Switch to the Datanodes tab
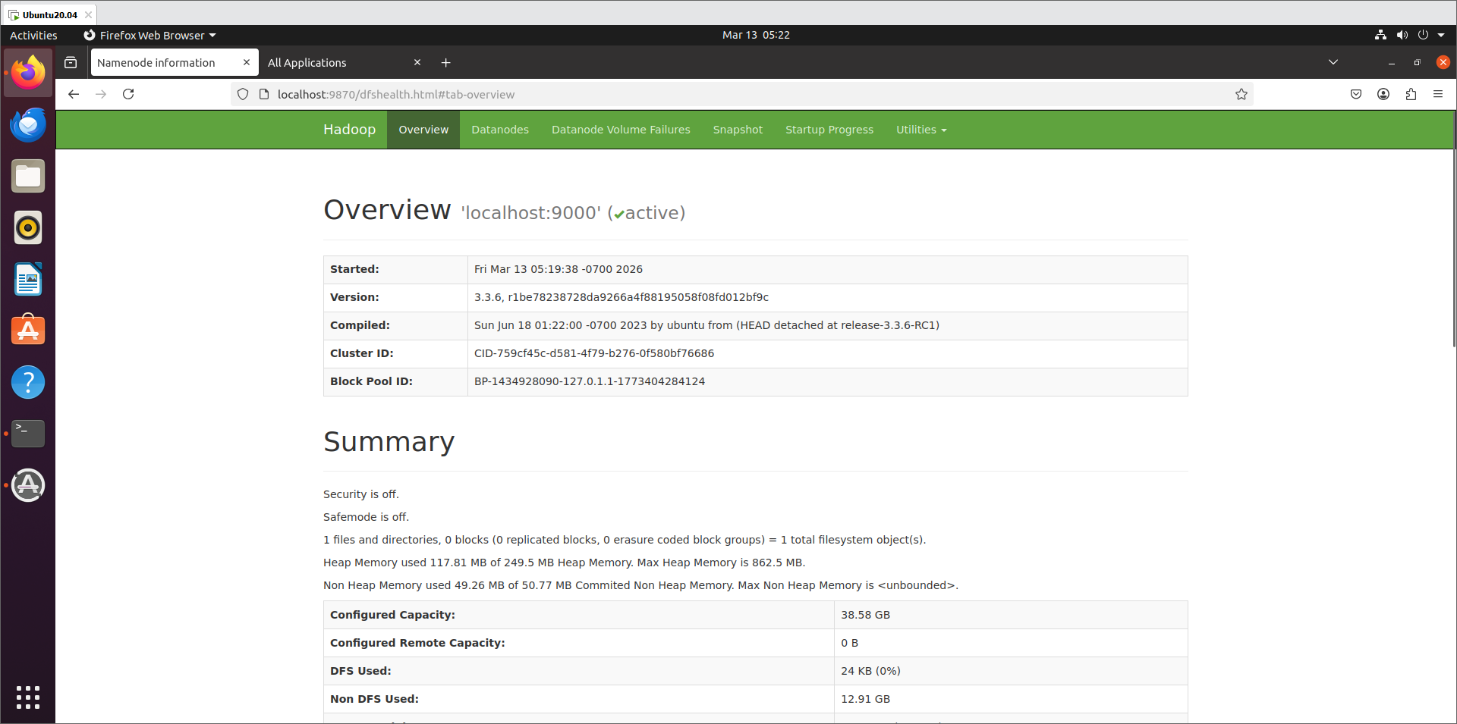Screen dimensions: 1457x724 [499, 130]
